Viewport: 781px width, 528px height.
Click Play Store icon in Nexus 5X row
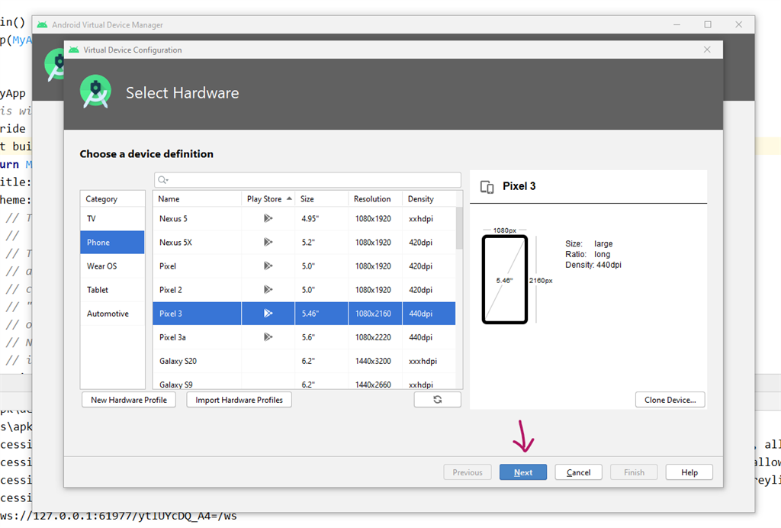tap(268, 243)
